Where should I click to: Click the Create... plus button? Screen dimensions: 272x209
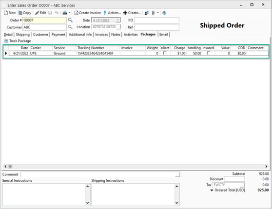tap(132, 13)
